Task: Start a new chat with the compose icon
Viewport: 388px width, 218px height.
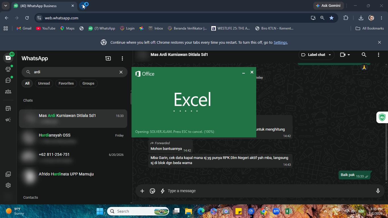Action: [x=108, y=58]
